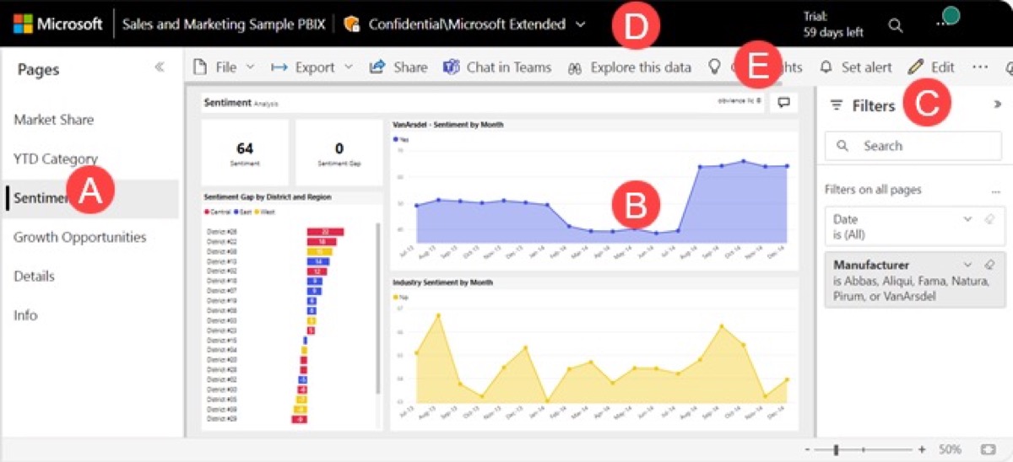Viewport: 1013px width, 462px height.
Task: Expand the sensitivity label Confidential dropdown
Action: pos(580,24)
